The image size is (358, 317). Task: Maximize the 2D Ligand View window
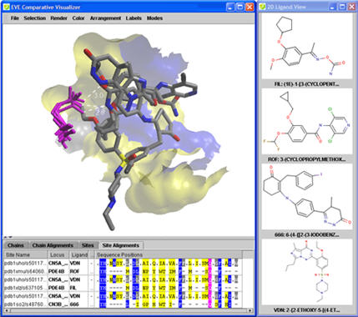(342, 8)
